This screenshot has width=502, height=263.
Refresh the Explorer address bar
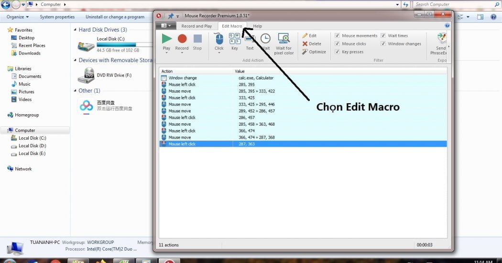tap(405, 4)
